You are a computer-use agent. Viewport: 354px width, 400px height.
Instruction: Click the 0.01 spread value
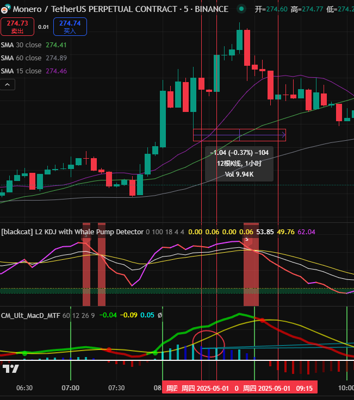[44, 27]
